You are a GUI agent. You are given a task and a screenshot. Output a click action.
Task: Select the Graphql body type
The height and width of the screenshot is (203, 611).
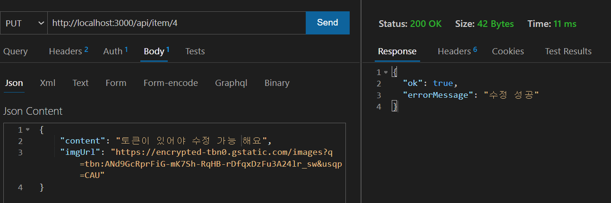[x=231, y=83]
